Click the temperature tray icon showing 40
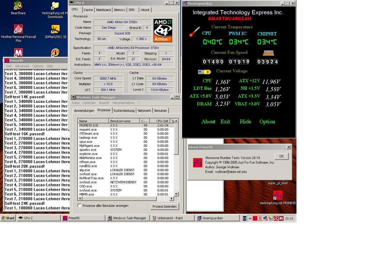The image size is (368, 276). click(x=260, y=218)
